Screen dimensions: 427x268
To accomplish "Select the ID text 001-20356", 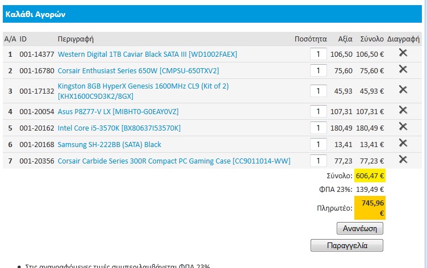I will [x=37, y=161].
